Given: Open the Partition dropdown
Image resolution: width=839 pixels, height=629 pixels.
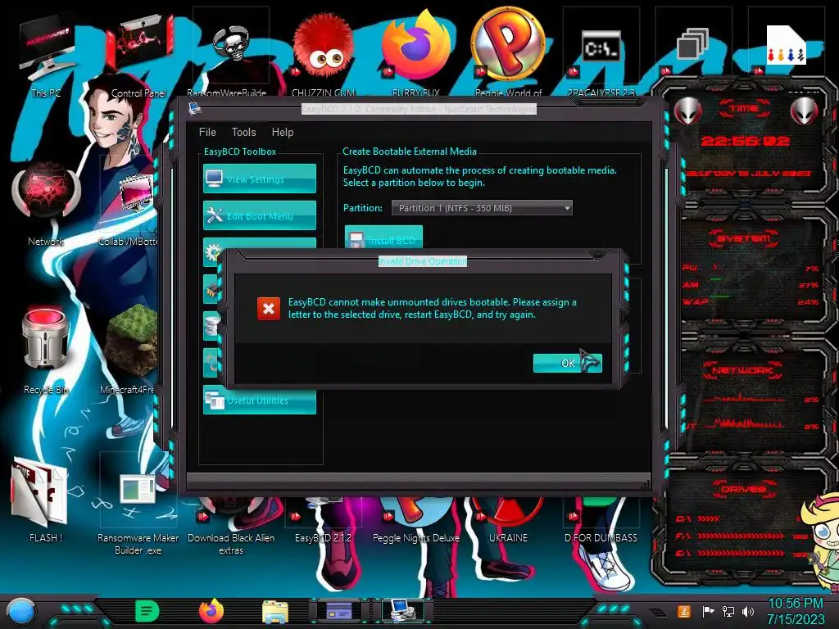Looking at the screenshot, I should (x=482, y=207).
